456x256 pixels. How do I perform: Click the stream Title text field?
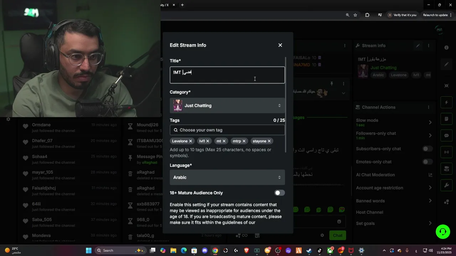[x=227, y=75]
